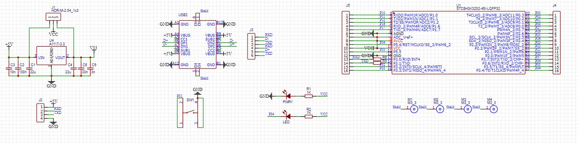Select the J1 HDR-M-2.54_1x3 header symbol
Viewport: 578px width, 143px height.
tap(53, 17)
